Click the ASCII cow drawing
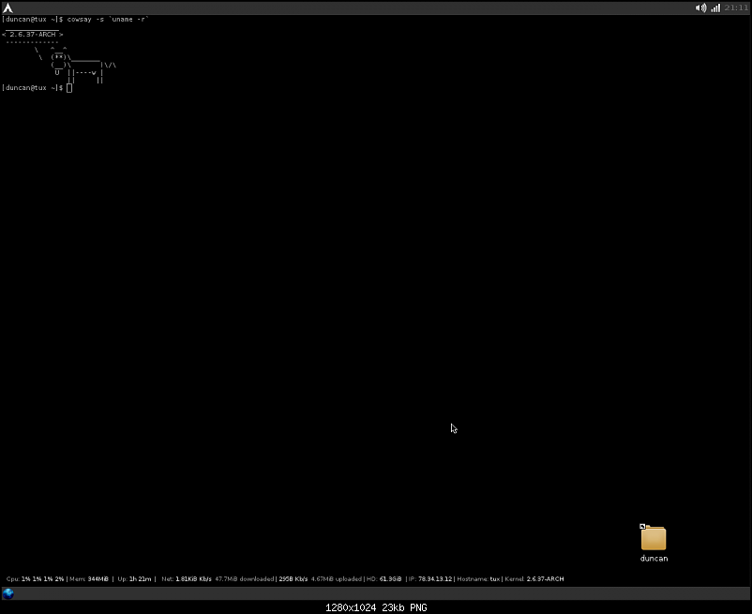The image size is (752, 614). coord(80,66)
